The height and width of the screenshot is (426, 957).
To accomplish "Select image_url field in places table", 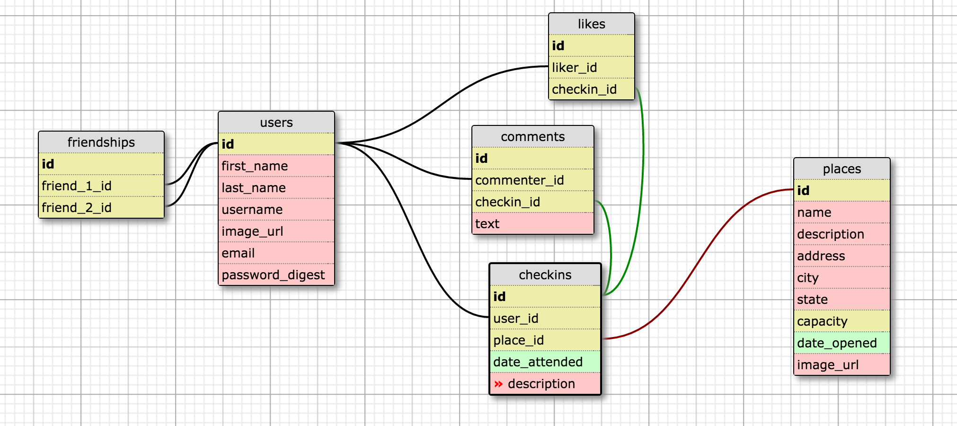I will click(842, 364).
